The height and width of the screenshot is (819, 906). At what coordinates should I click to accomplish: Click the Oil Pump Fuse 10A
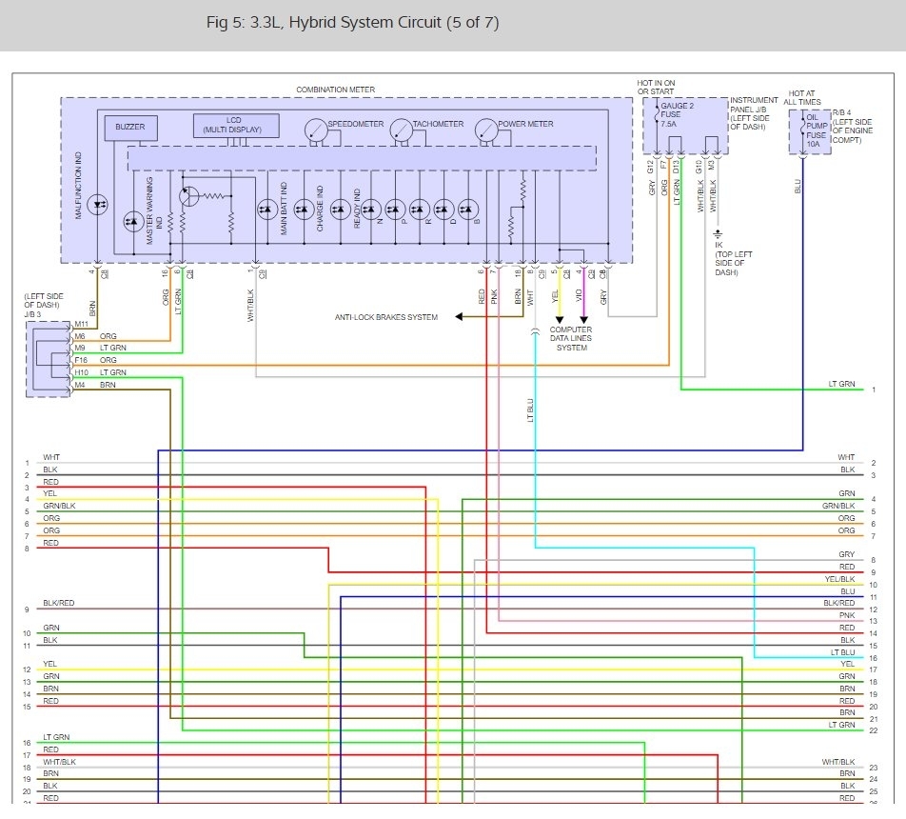814,130
